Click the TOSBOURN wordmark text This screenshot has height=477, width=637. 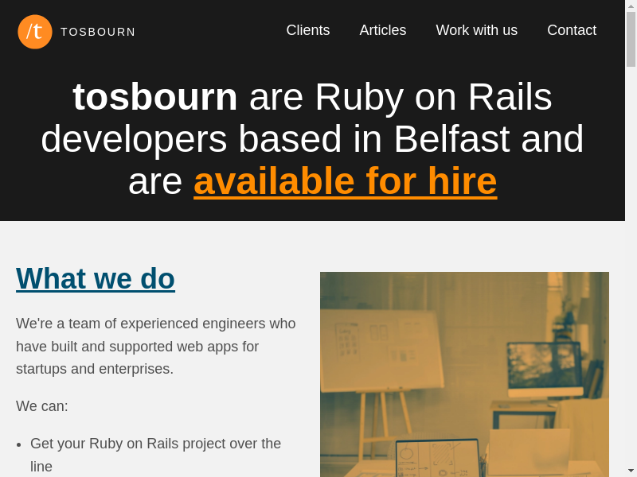pos(98,32)
